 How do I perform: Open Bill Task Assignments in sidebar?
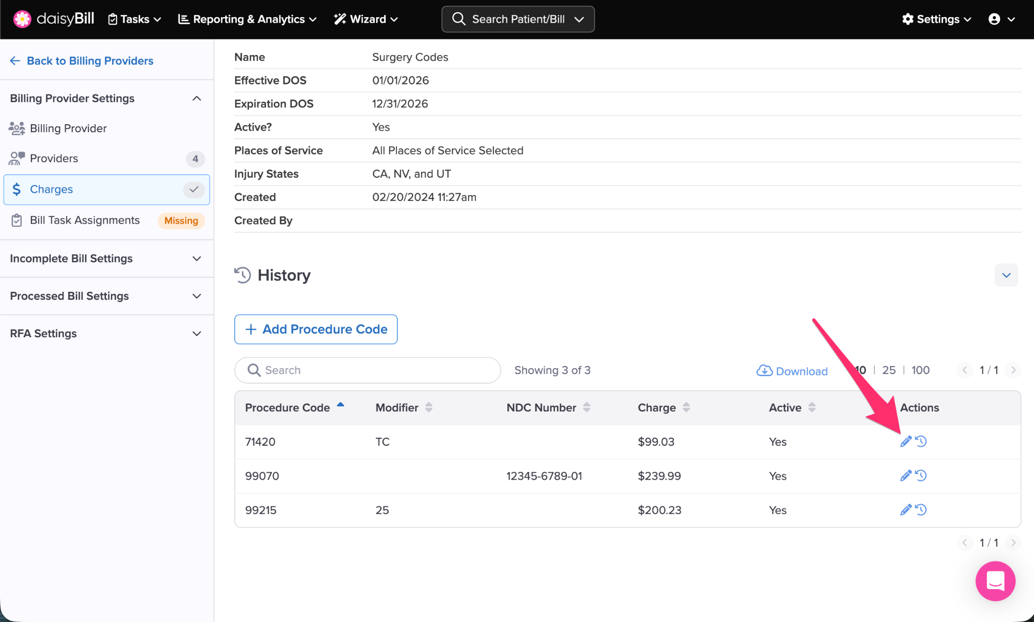[85, 220]
